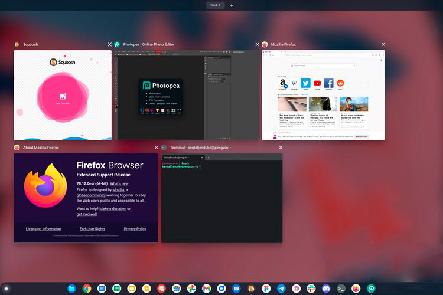Switch to the Photopea window thumbnail
This screenshot has width=443, height=295.
187,95
